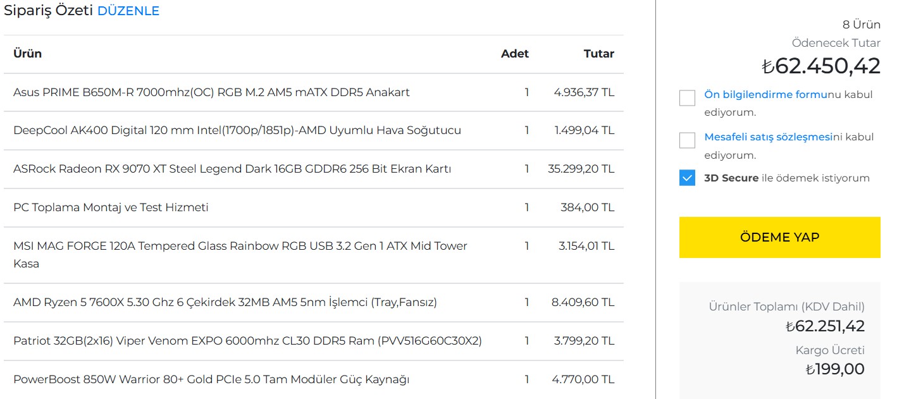Click the ₺62.251,42 products subtotal

click(x=825, y=326)
